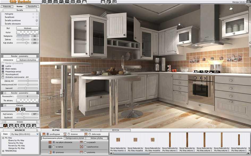Select the ścienne radio button
251x156 pixels.
(x=69, y=134)
